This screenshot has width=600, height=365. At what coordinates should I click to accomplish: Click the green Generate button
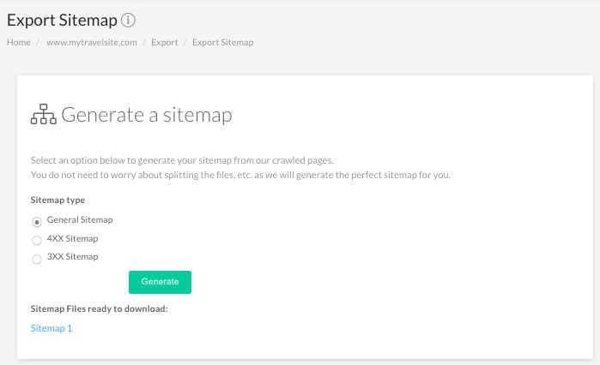coord(160,282)
